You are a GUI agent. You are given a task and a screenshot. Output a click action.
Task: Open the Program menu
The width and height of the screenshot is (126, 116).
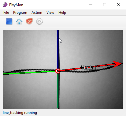pyautogui.click(x=20, y=13)
